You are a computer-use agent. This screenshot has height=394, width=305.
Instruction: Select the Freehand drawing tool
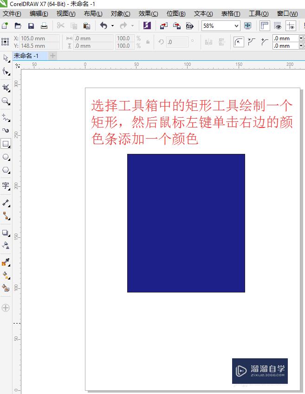tap(6, 117)
